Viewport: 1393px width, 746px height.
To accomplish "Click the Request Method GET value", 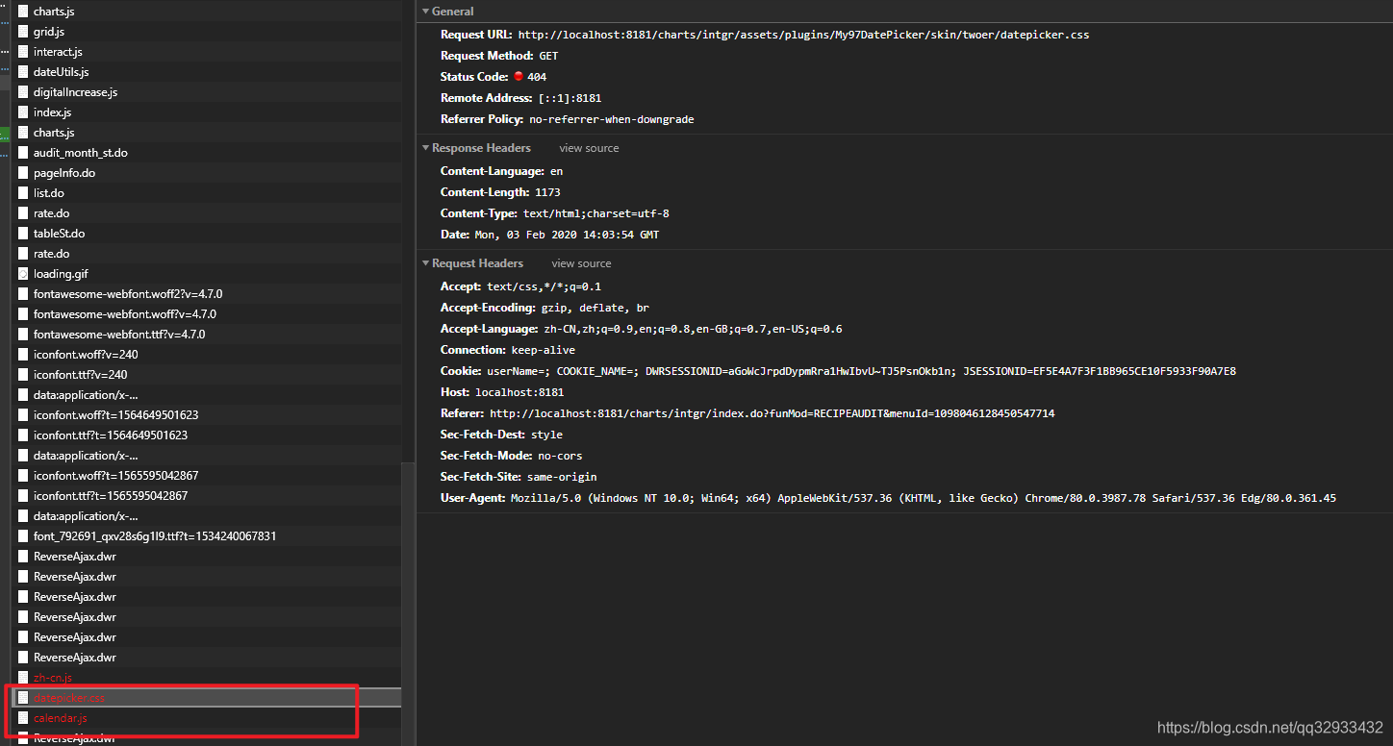I will pos(548,56).
